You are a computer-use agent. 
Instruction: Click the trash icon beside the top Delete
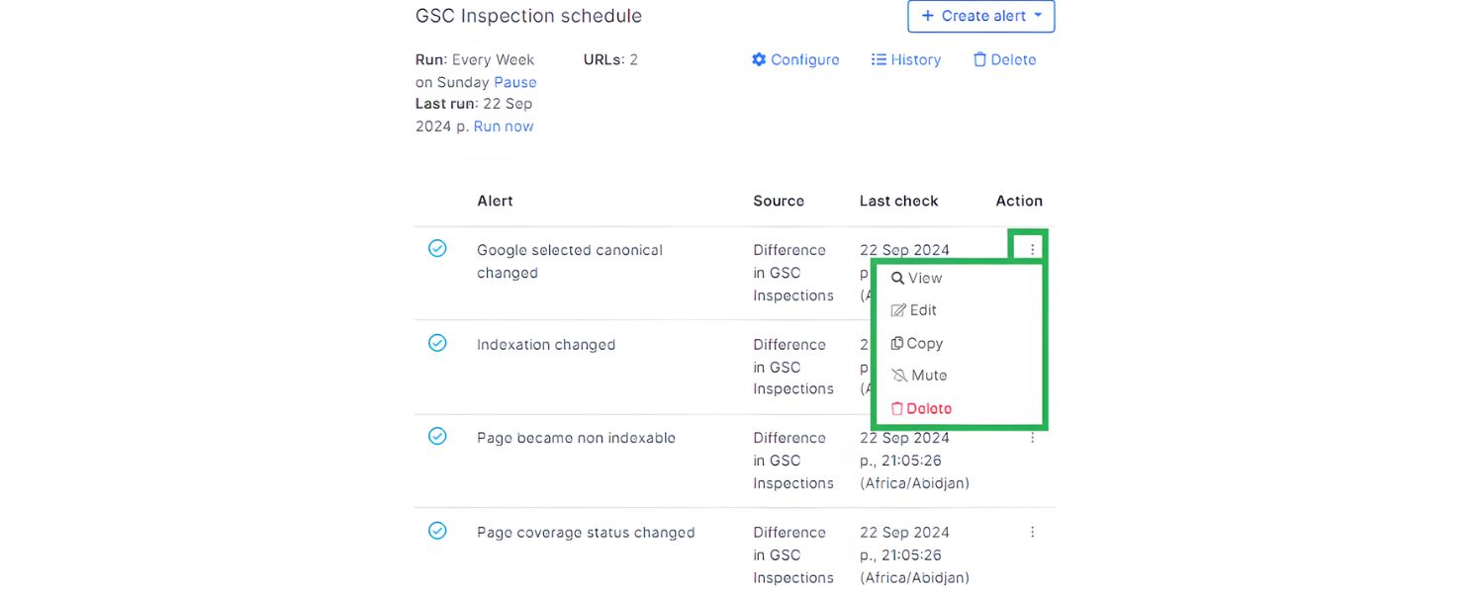click(x=979, y=59)
